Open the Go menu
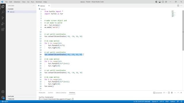184x103 pixels. click(28, 2)
